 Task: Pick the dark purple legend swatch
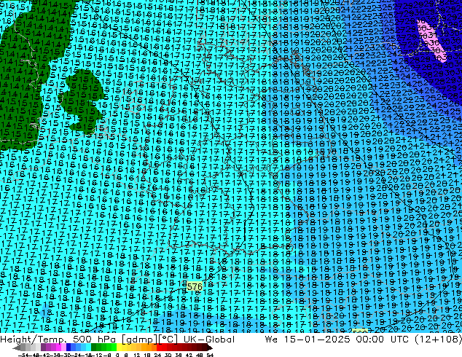click(43, 348)
